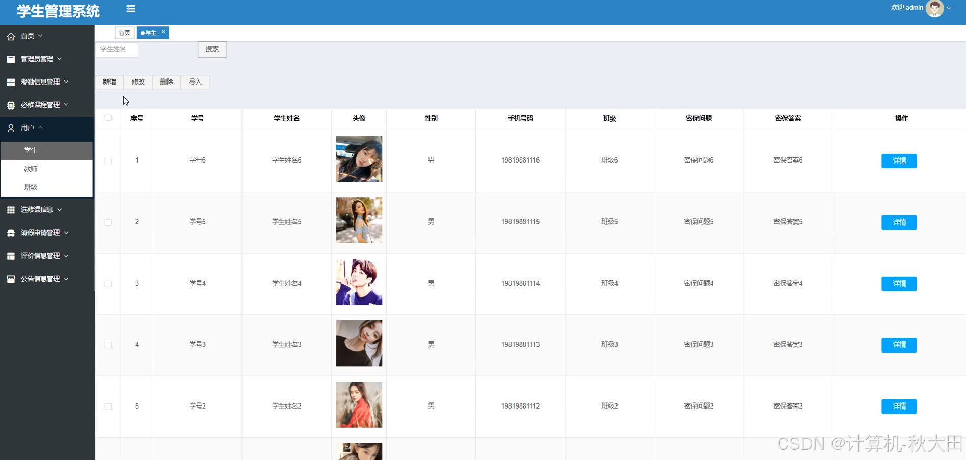Click phone number 19819881116
The image size is (966, 460).
pyautogui.click(x=520, y=160)
